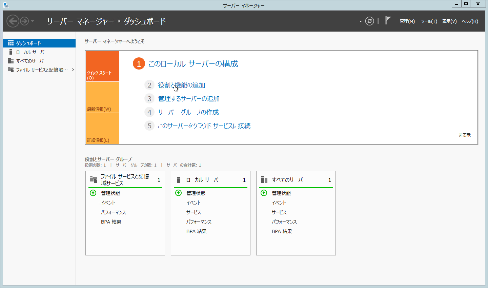Click the refresh icon in header
The image size is (488, 288).
pyautogui.click(x=370, y=21)
